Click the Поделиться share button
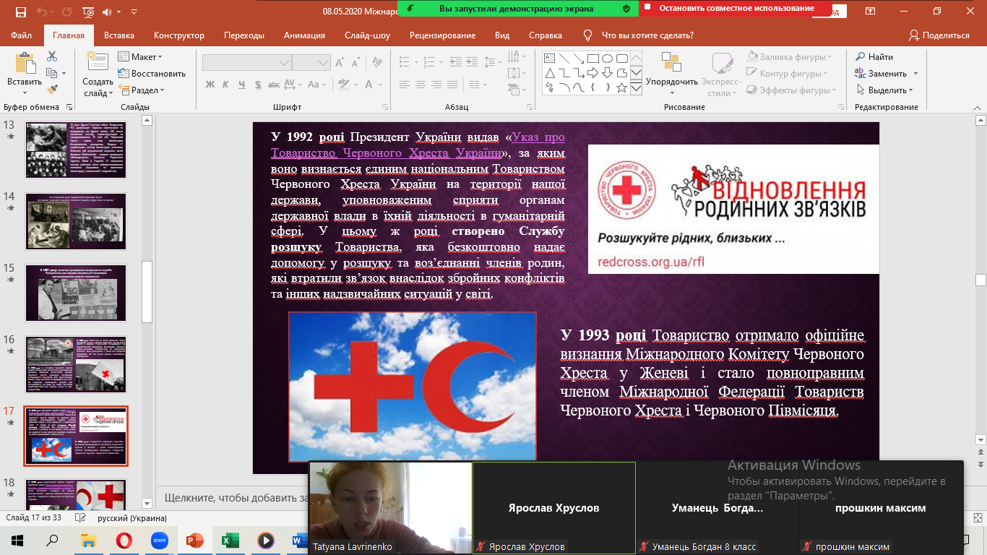 [x=939, y=35]
